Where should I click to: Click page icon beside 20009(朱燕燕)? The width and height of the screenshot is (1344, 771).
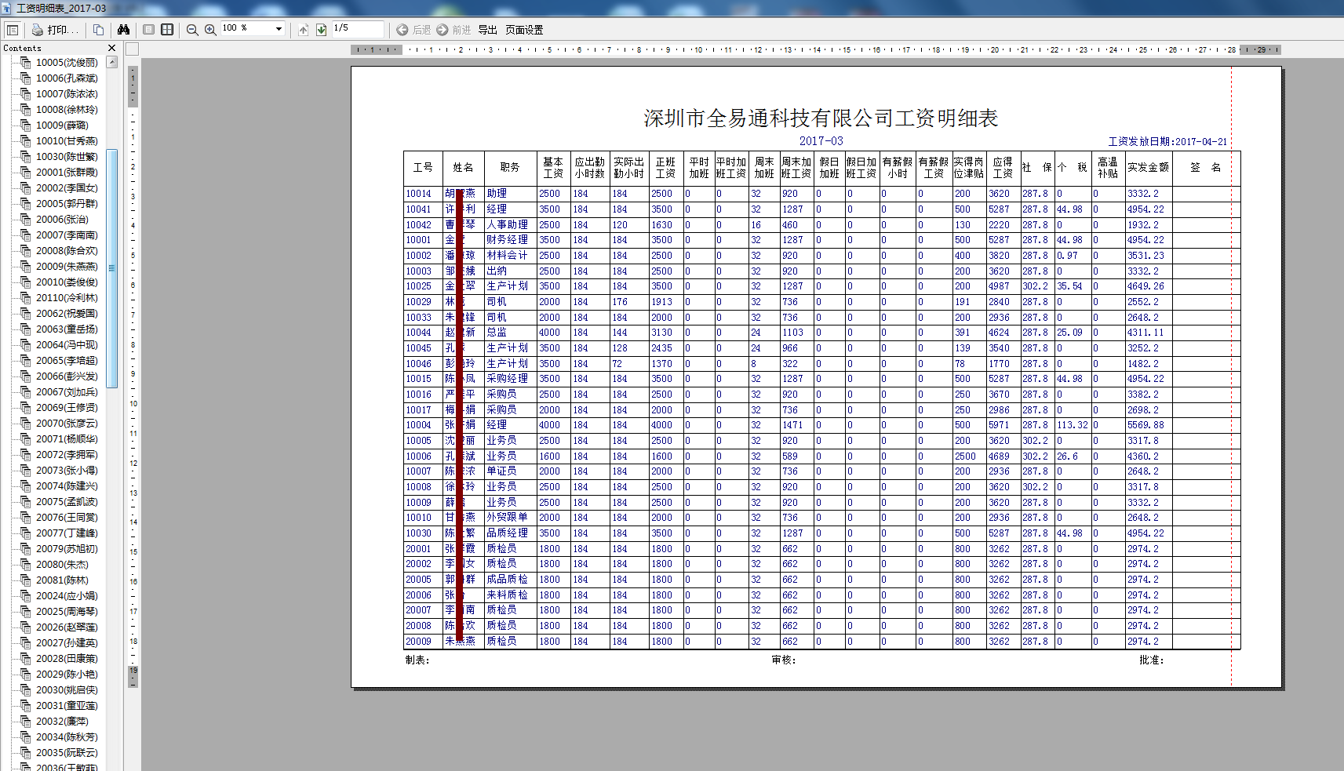coord(25,266)
